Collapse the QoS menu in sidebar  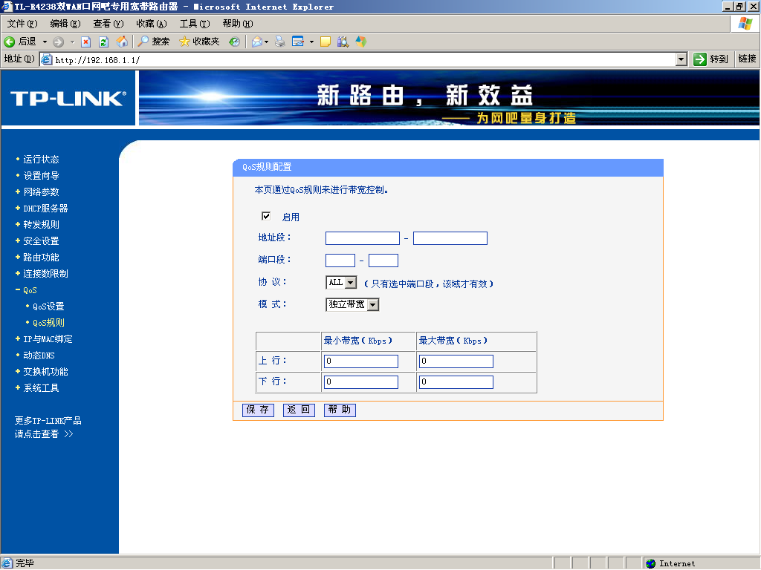click(x=18, y=290)
